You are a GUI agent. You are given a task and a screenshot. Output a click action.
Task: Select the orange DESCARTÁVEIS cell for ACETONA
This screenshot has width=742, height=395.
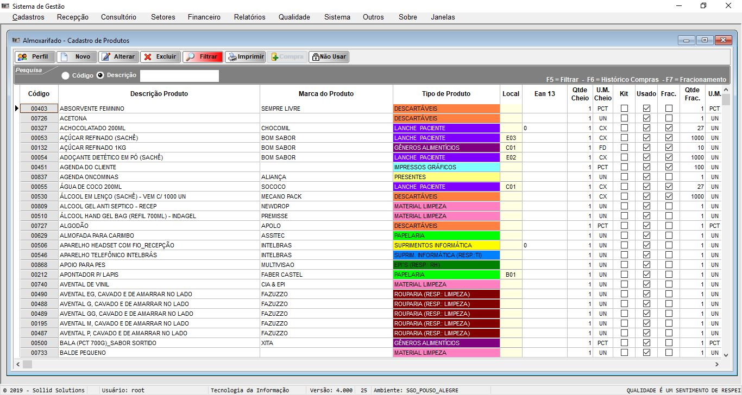447,118
